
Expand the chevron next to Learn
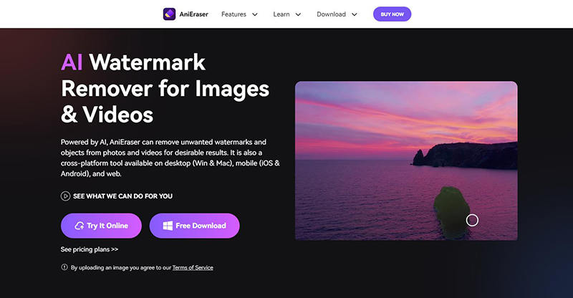click(298, 14)
